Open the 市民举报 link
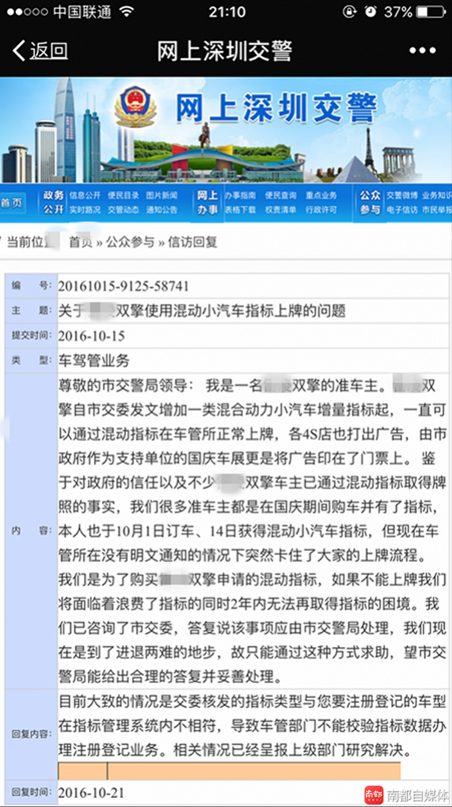This screenshot has height=807, width=452. pyautogui.click(x=437, y=210)
